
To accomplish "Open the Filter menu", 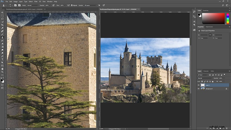I will click(x=36, y=2).
